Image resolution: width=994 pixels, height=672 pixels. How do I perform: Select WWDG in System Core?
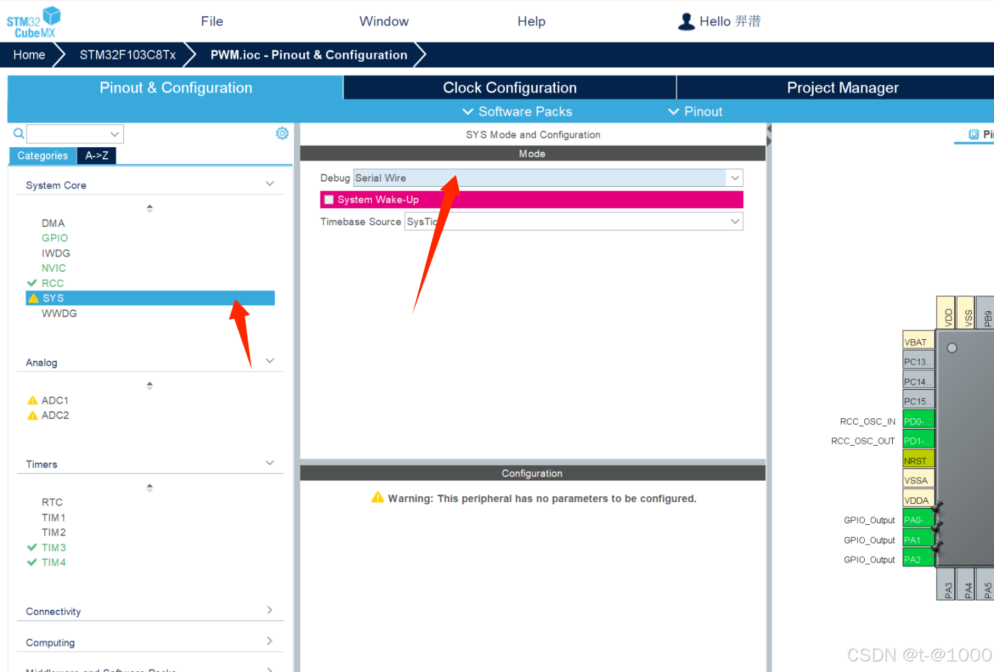point(59,313)
